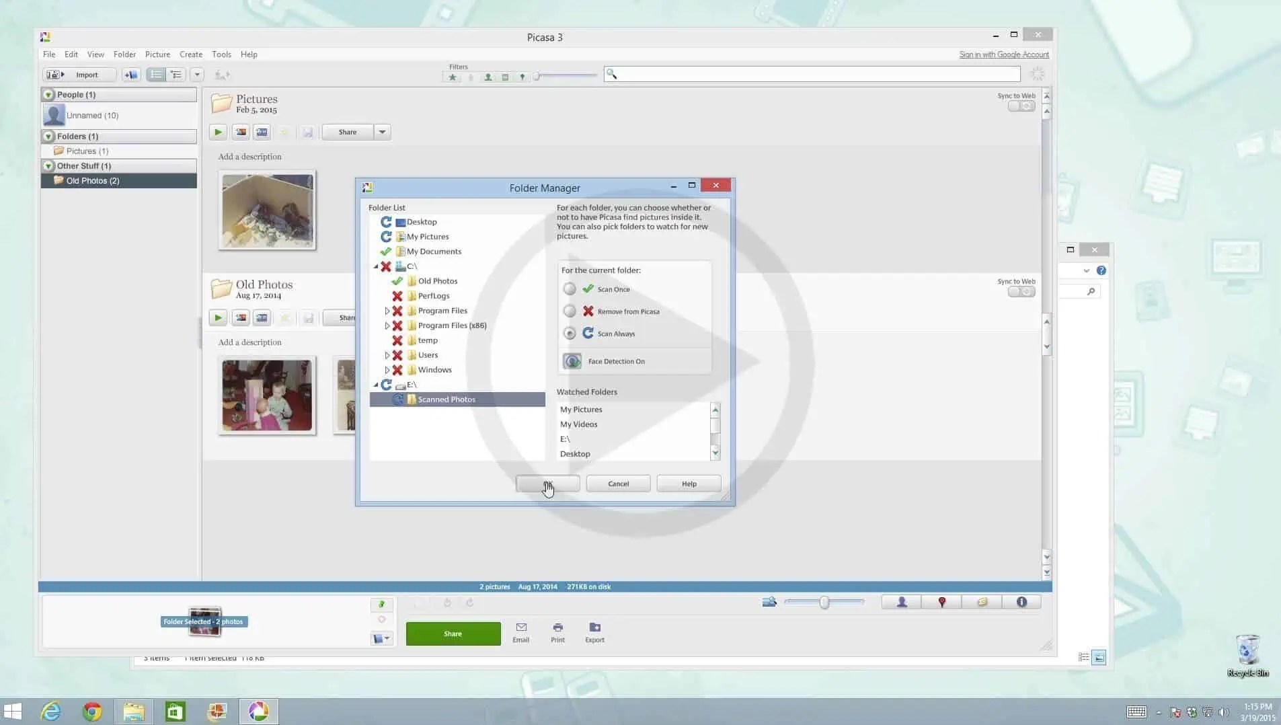Click the Print icon in bottom toolbar
The image size is (1281, 725).
557,632
